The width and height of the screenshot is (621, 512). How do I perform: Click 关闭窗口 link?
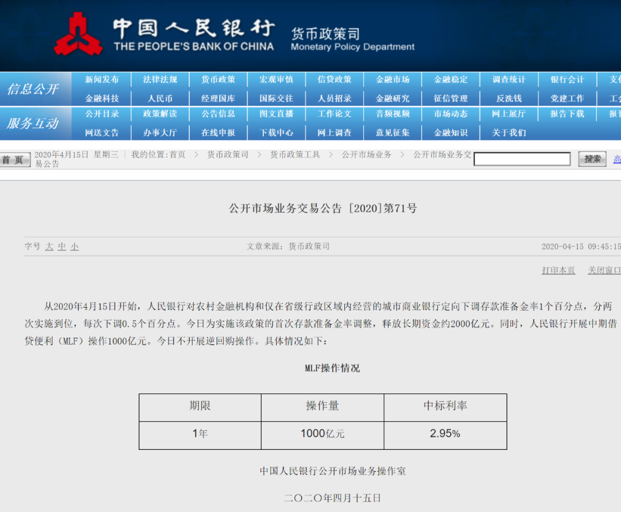(604, 270)
